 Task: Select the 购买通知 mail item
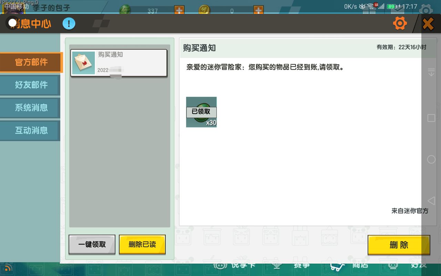[119, 63]
